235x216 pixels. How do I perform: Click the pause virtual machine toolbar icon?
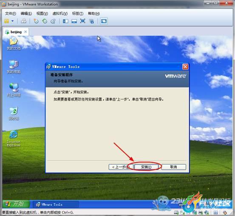tap(7, 21)
